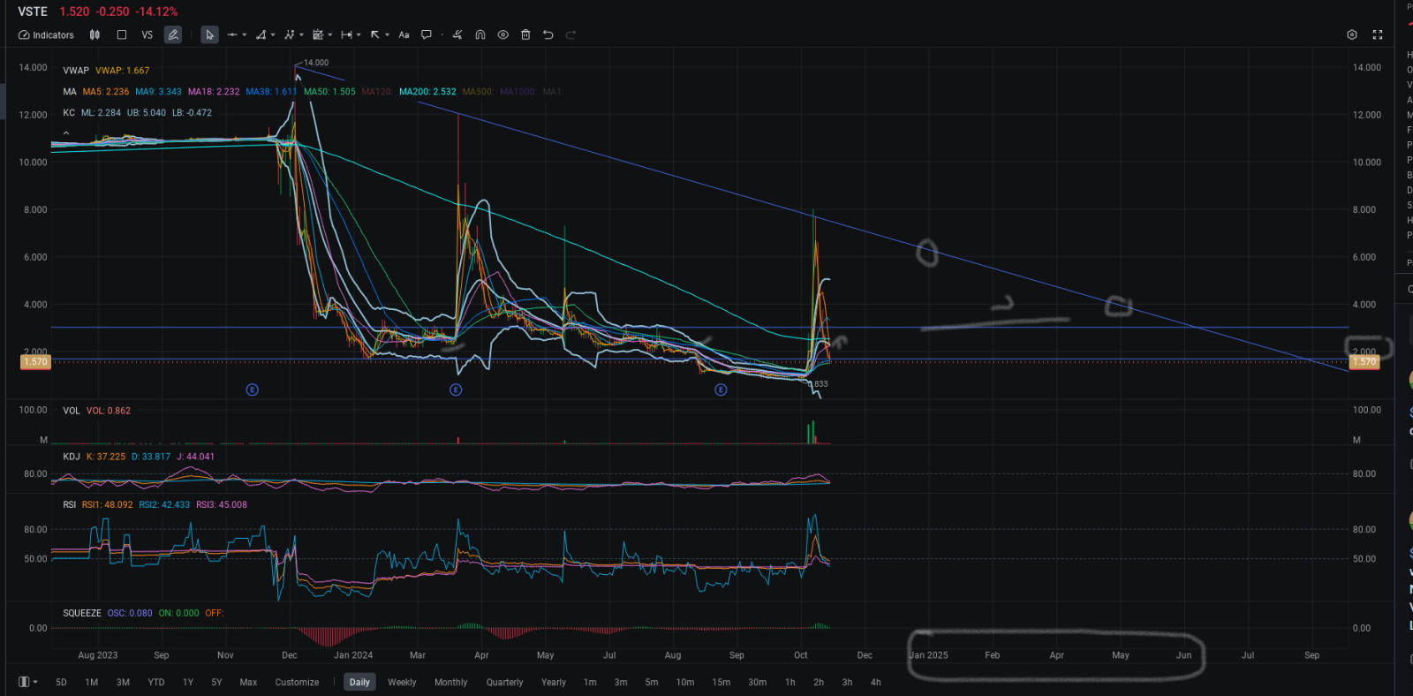Viewport: 1413px width, 696px height.
Task: Click the earnings E marker near Apr
Action: 456,390
